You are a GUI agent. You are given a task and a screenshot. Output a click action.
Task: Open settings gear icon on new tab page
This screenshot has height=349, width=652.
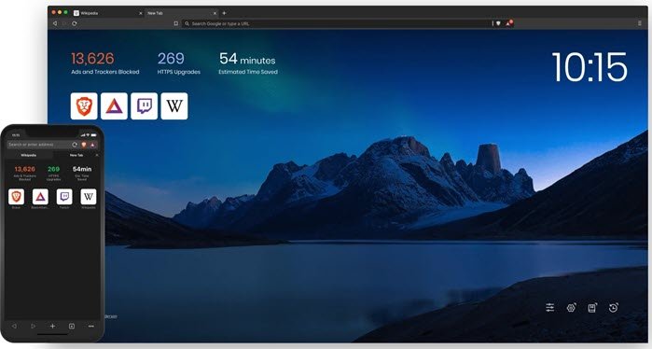click(x=571, y=307)
